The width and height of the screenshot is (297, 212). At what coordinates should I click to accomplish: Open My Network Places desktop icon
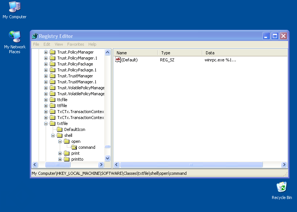click(14, 42)
